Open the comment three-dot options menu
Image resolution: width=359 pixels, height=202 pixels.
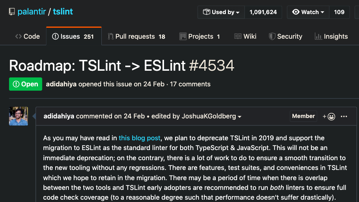(x=344, y=116)
